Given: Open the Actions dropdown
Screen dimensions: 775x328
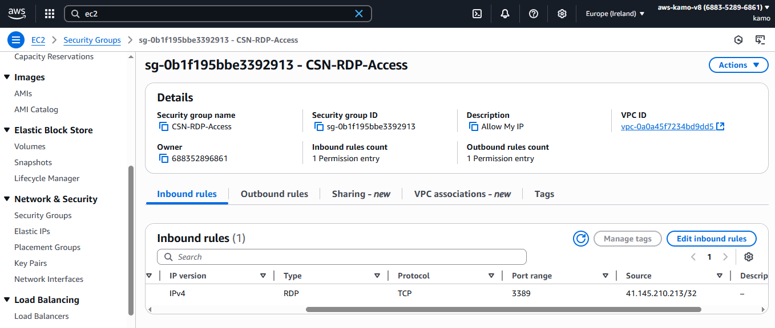Looking at the screenshot, I should point(738,64).
